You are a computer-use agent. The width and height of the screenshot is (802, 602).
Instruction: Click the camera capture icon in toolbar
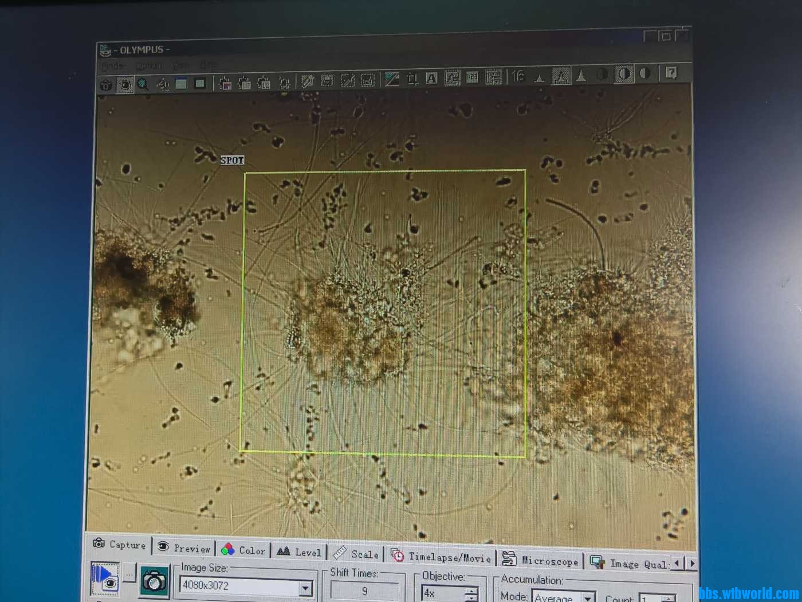[x=106, y=85]
